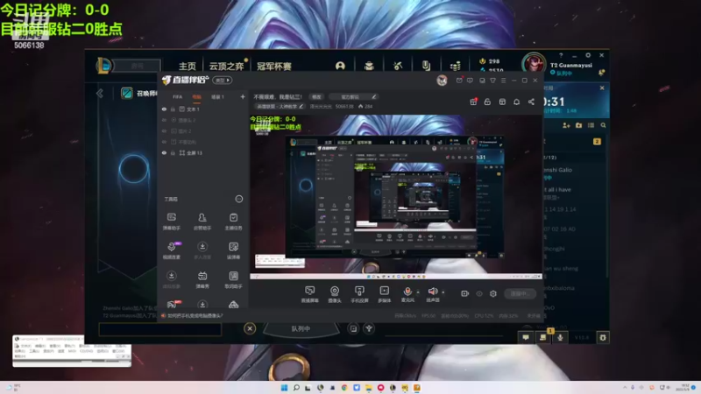Add a 手机投屏 phone cast source
The width and height of the screenshot is (701, 394).
pos(359,294)
